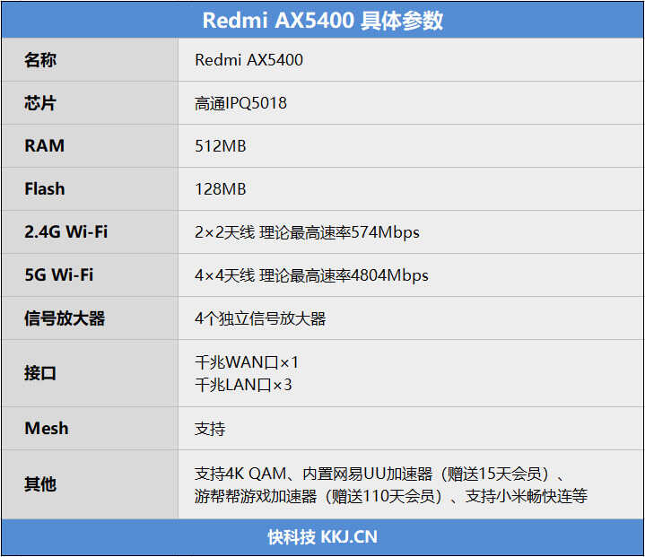Click the title 'Redmi AX5400 具体参数'

click(x=323, y=20)
